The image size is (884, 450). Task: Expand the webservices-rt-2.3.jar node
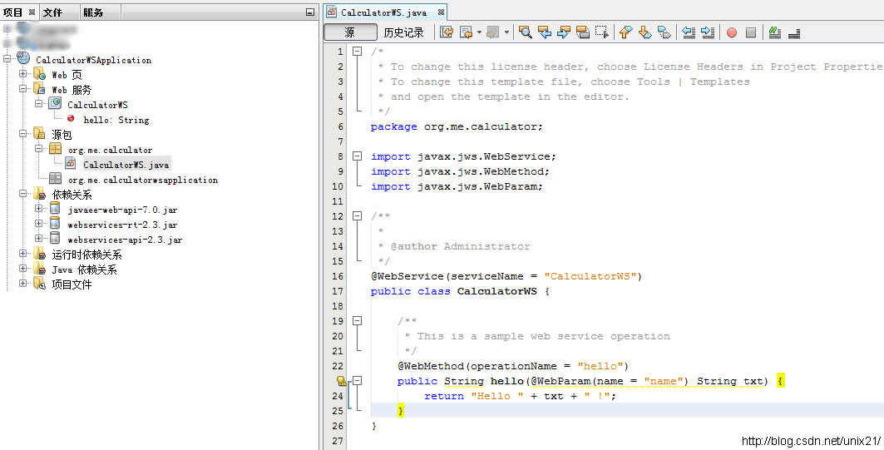[38, 223]
